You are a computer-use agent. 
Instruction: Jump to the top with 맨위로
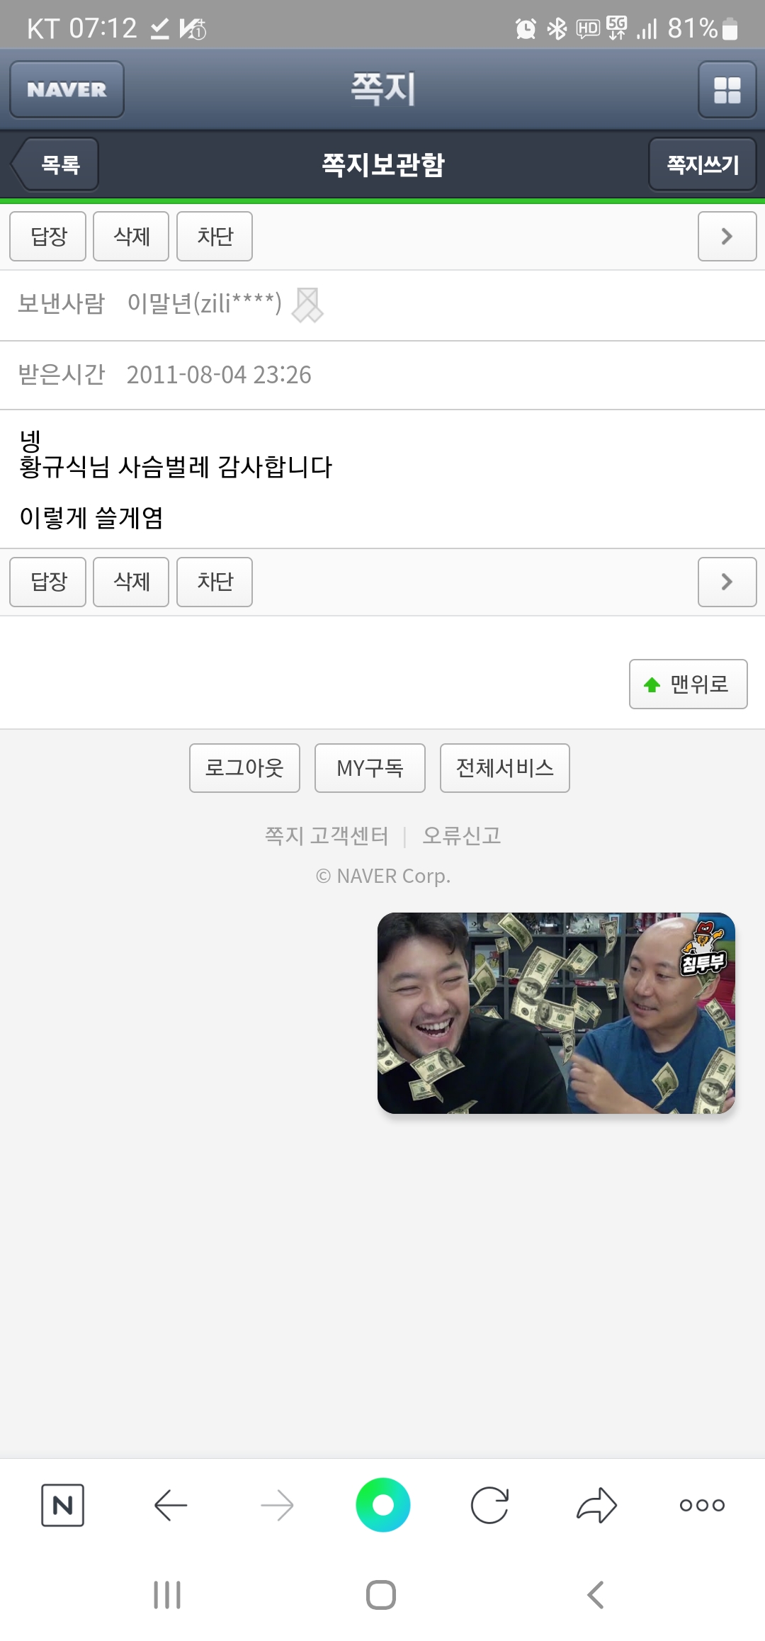tap(688, 684)
